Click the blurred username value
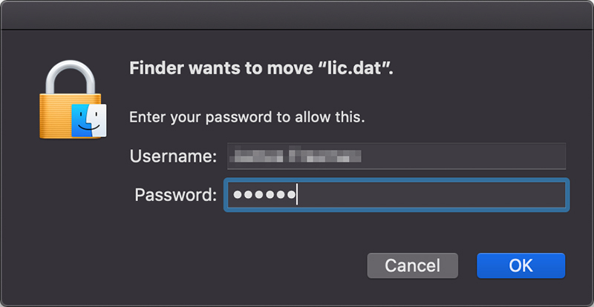The width and height of the screenshot is (594, 307). [x=296, y=156]
